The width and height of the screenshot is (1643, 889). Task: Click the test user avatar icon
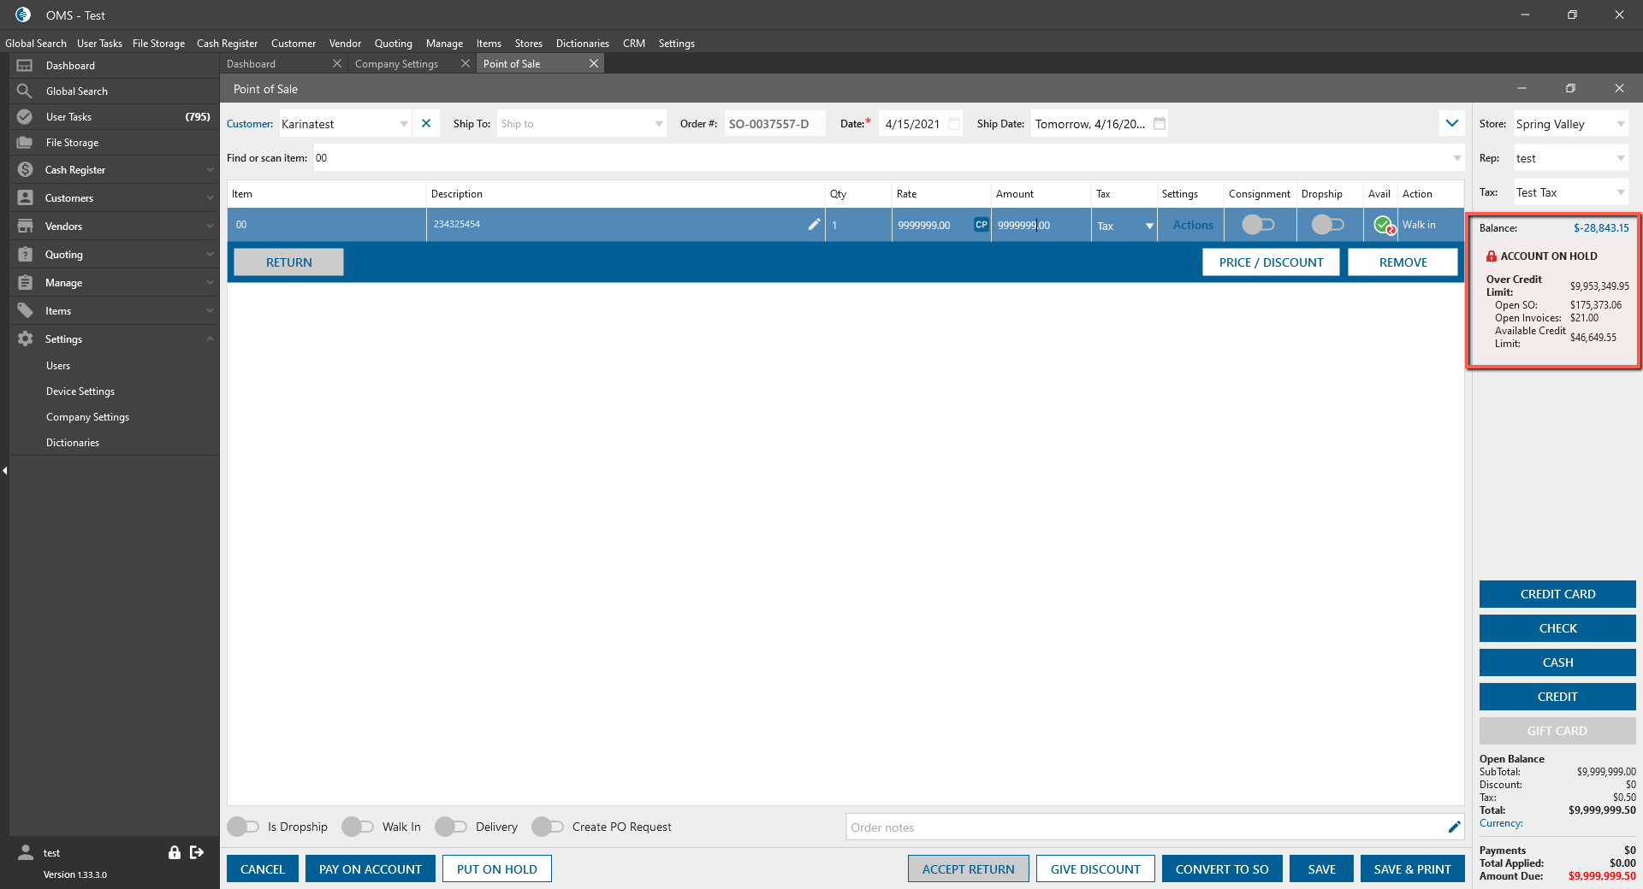tap(26, 852)
